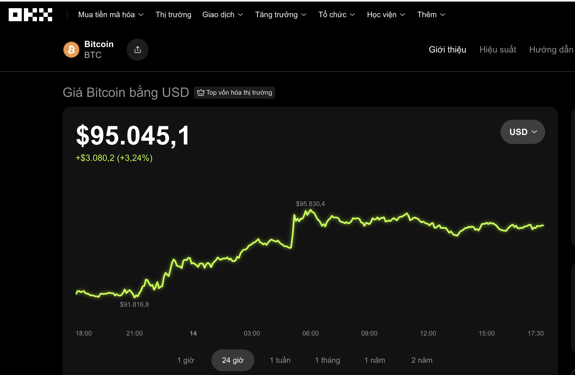The width and height of the screenshot is (575, 375).
Task: Expand the Học viện dropdown
Action: tap(386, 15)
